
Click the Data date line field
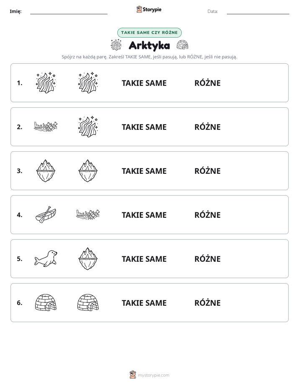(x=258, y=12)
